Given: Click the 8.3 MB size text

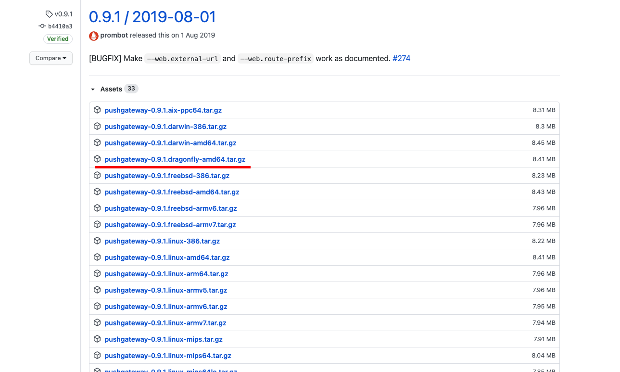Looking at the screenshot, I should pyautogui.click(x=545, y=127).
